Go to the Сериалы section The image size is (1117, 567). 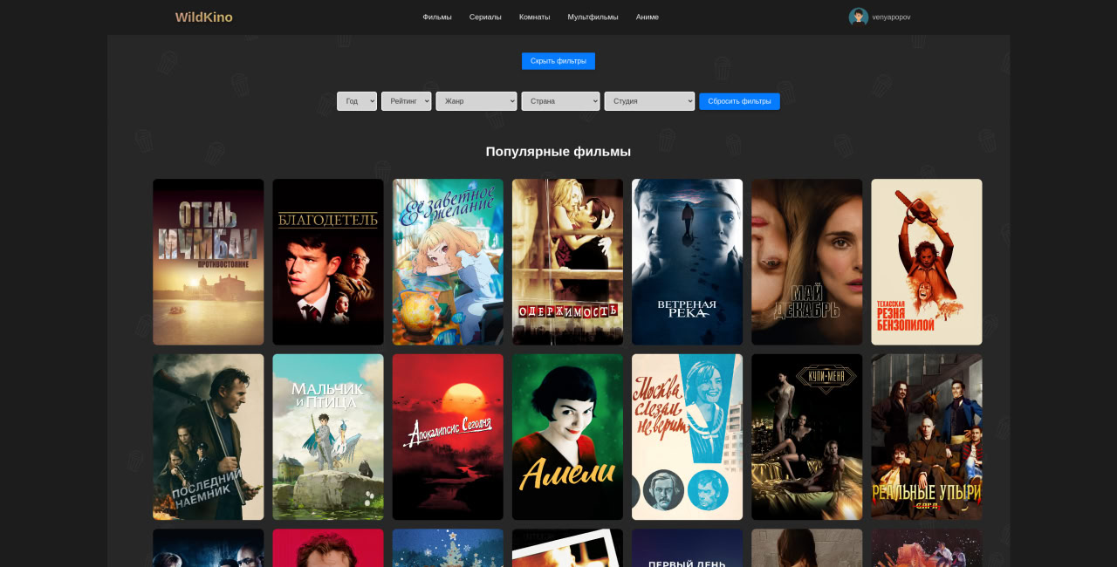coord(485,17)
